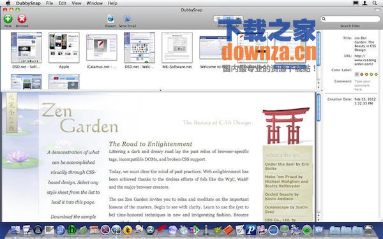This screenshot has height=239, width=383.
Task: Click the Send Email toolbar icon
Action: tap(127, 19)
